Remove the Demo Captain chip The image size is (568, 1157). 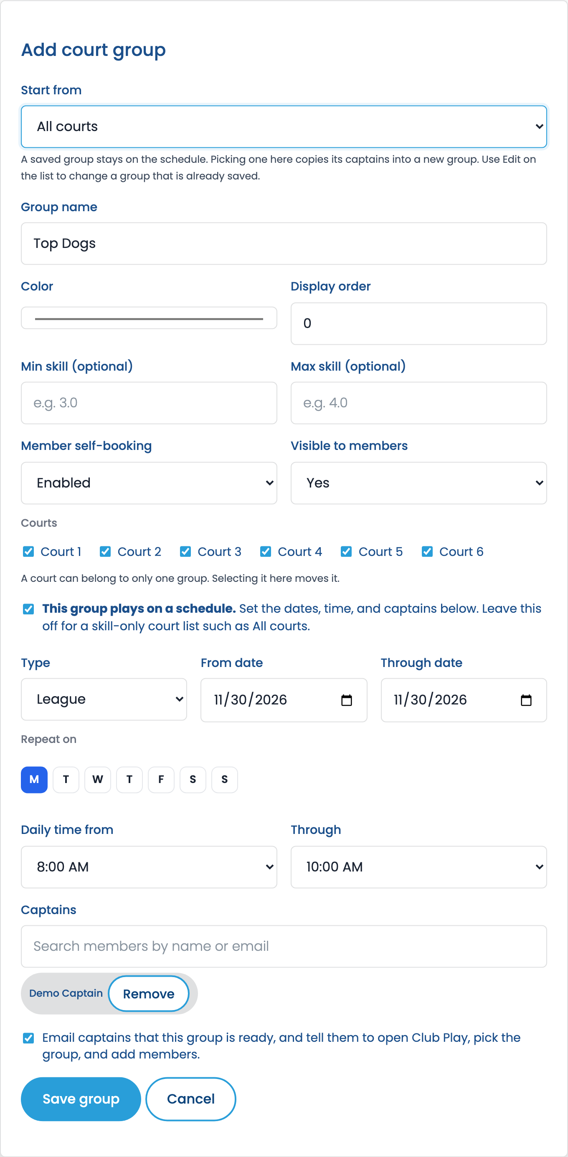(x=149, y=994)
